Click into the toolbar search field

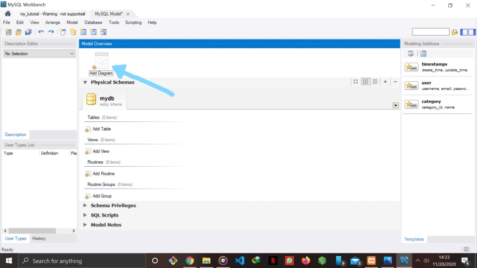[x=430, y=31]
